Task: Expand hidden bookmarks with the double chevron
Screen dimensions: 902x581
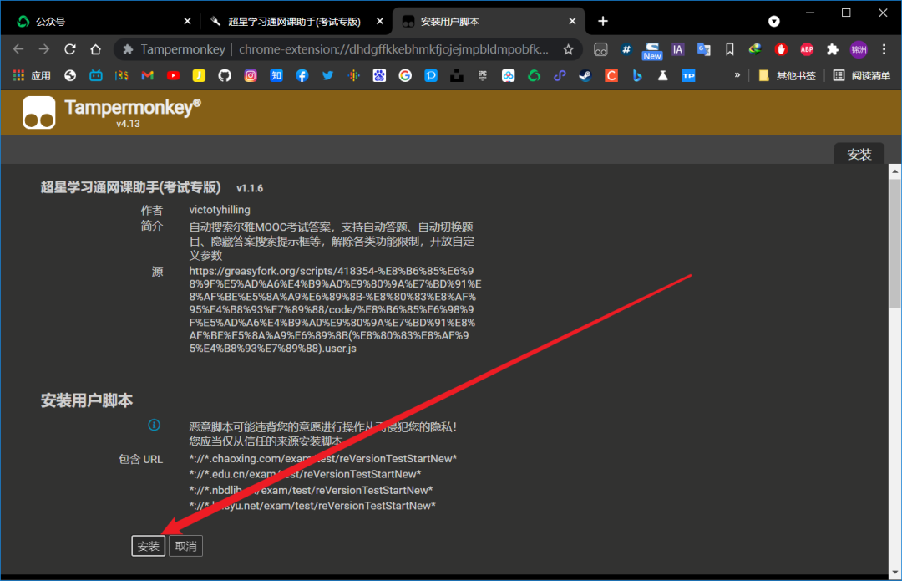Action: (737, 75)
